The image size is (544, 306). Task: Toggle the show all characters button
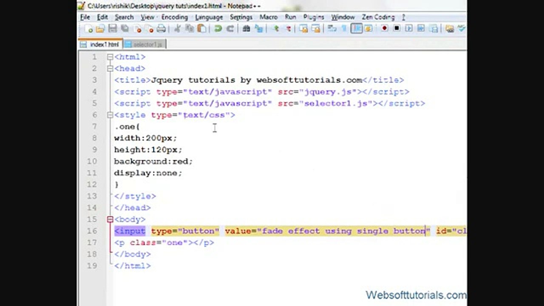click(x=344, y=29)
